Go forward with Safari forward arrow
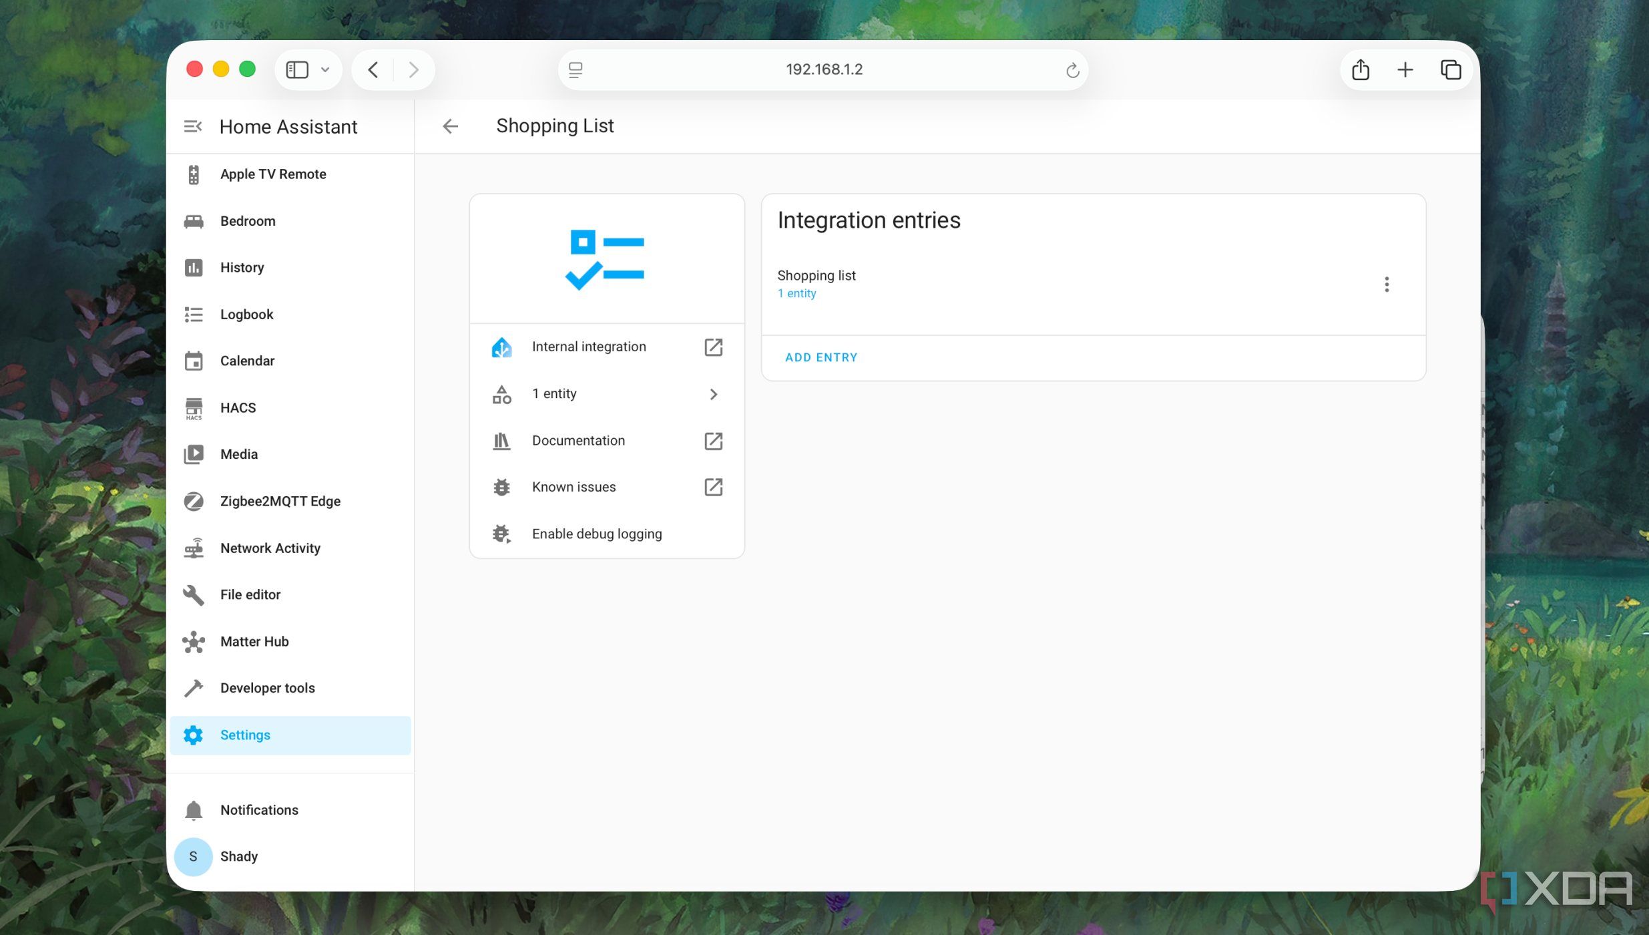The width and height of the screenshot is (1649, 935). [413, 69]
